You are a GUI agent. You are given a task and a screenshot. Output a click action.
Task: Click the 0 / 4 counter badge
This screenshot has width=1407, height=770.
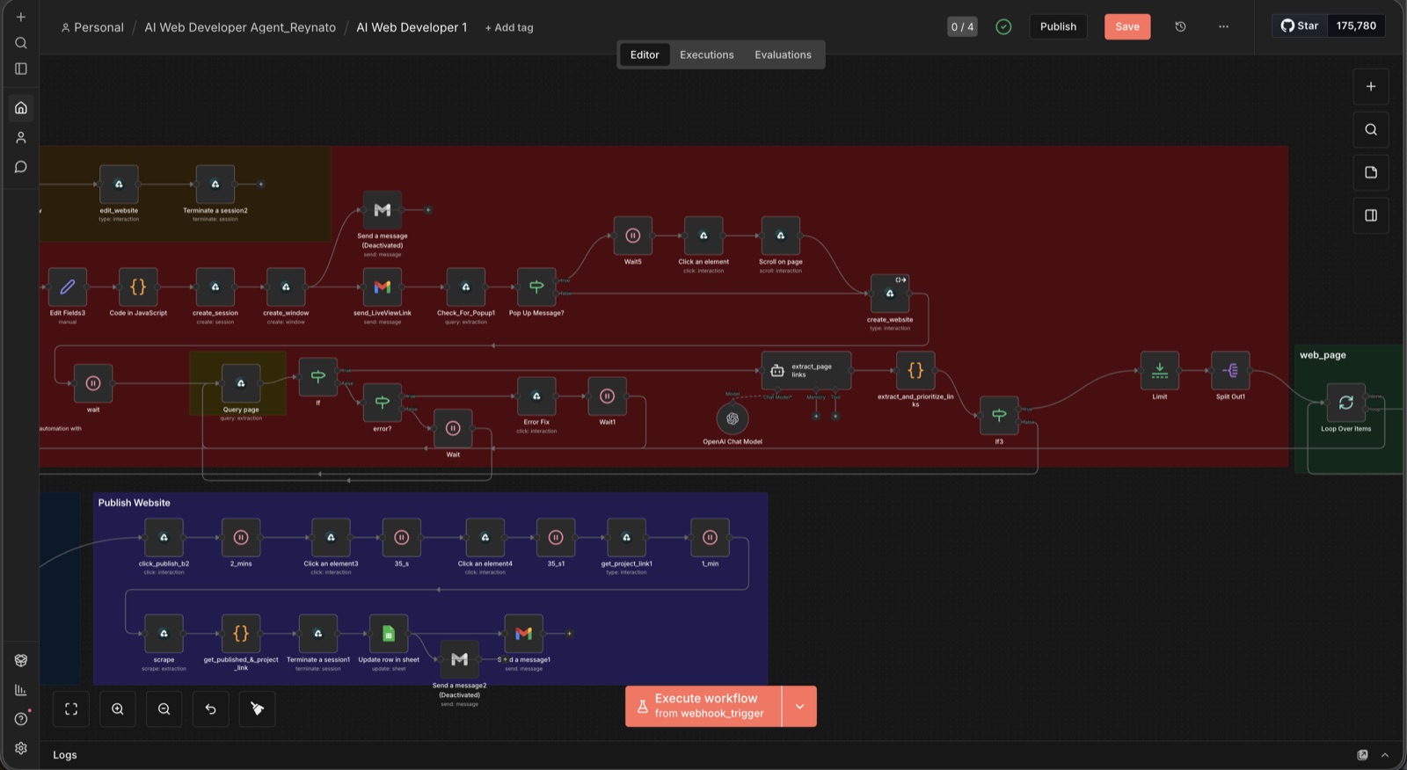(x=962, y=26)
